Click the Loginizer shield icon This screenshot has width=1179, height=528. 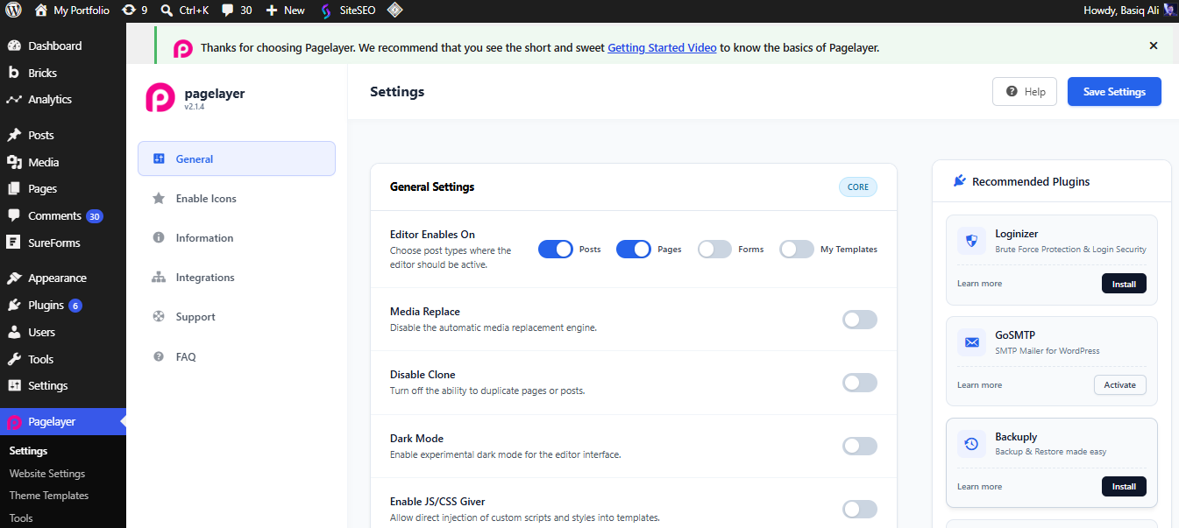point(971,241)
